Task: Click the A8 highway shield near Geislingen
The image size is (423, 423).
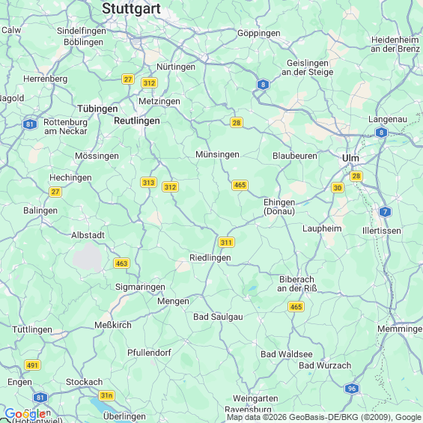Action: [x=263, y=85]
